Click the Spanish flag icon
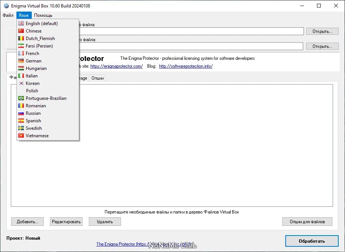The width and height of the screenshot is (345, 252). (x=21, y=121)
